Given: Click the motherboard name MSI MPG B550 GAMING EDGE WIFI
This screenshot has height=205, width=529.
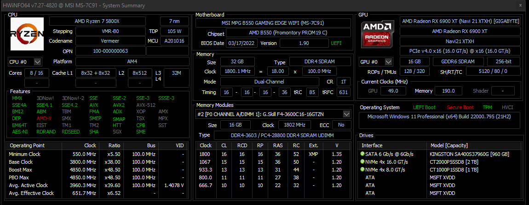Looking at the screenshot, I should tap(274, 23).
